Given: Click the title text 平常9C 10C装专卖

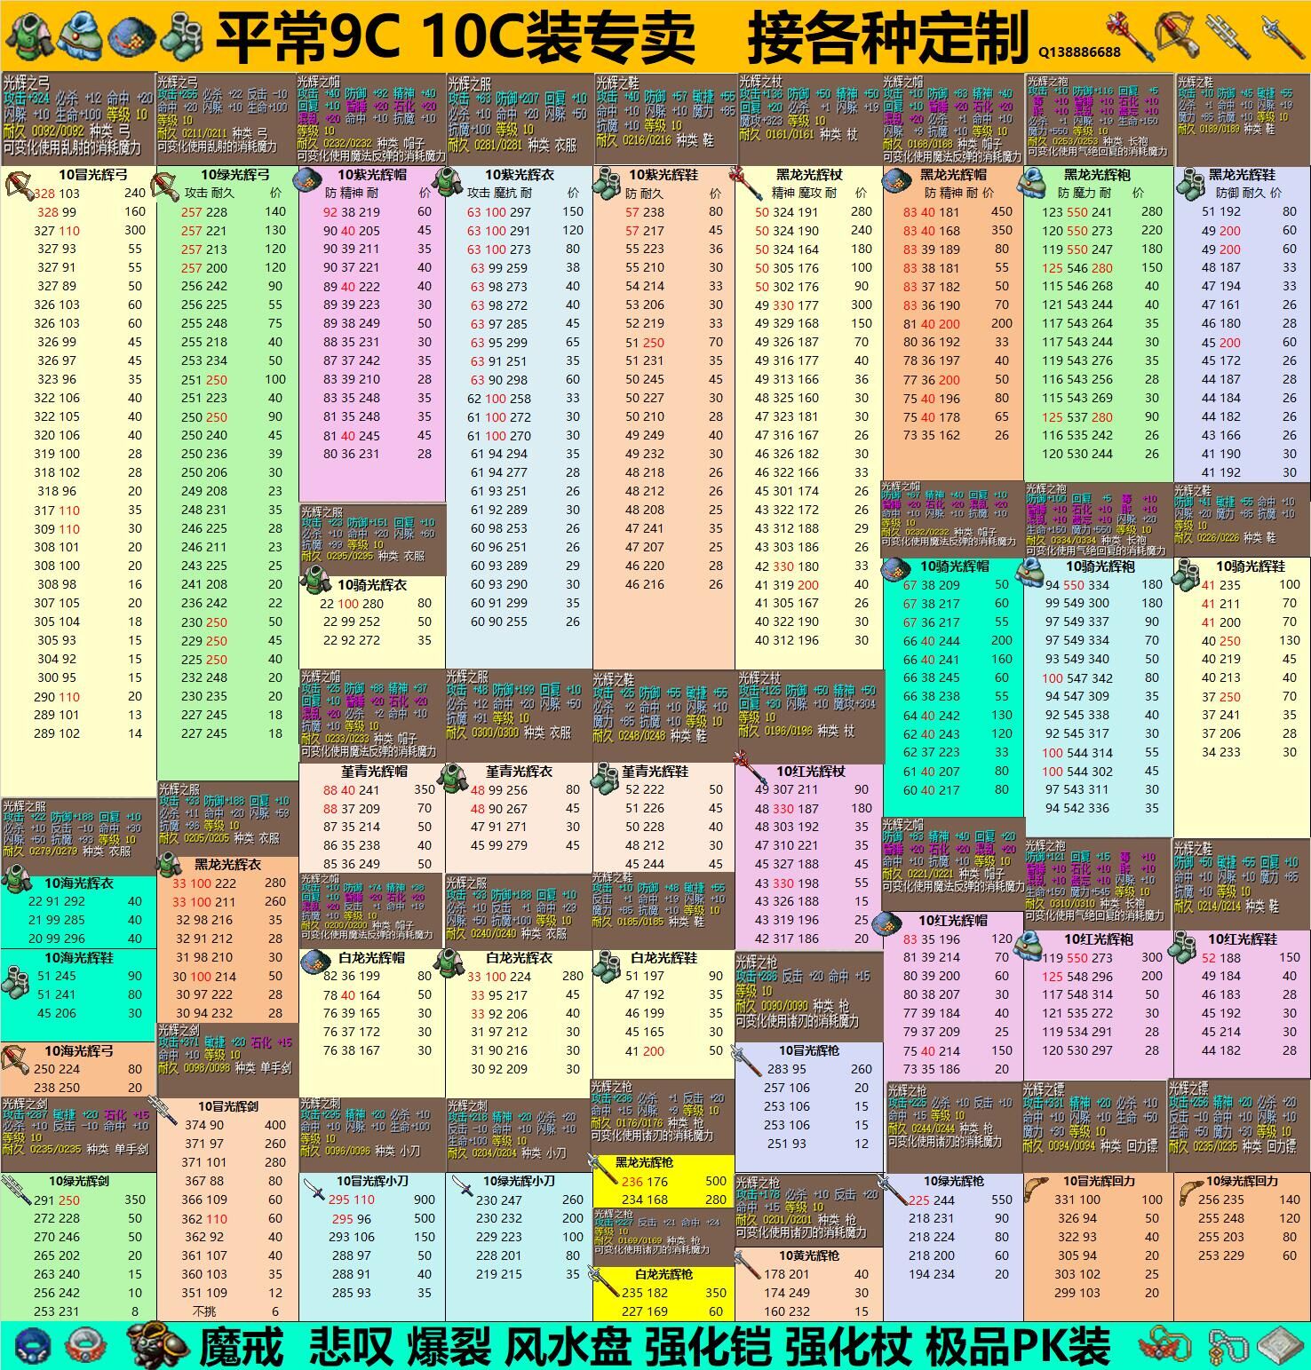Looking at the screenshot, I should click(456, 38).
